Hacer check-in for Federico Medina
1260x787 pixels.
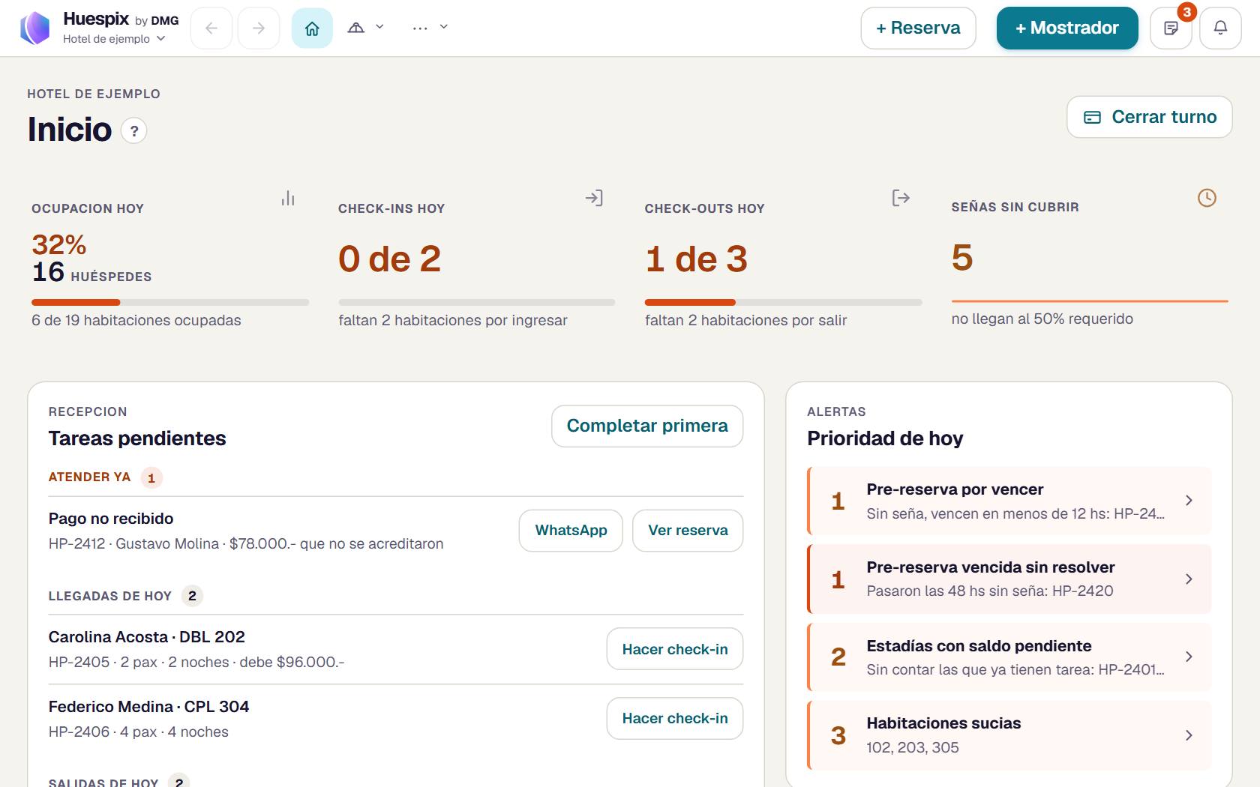[x=675, y=718]
